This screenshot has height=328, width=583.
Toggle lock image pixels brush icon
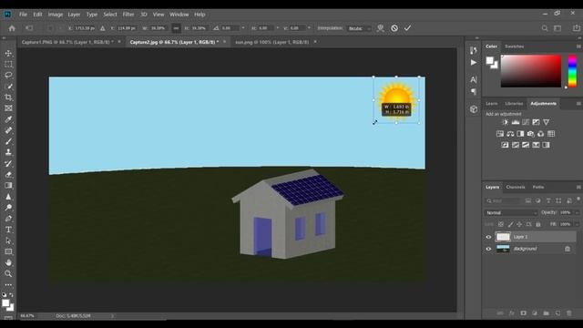(x=510, y=224)
